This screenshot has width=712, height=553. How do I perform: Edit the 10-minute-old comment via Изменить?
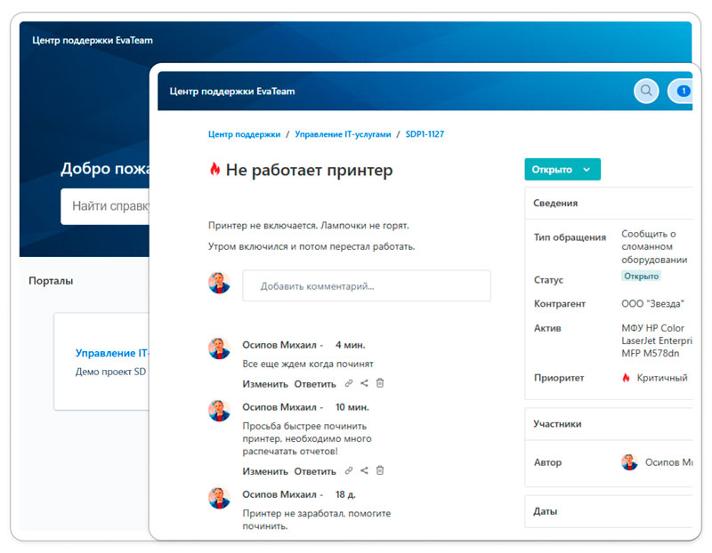point(266,470)
